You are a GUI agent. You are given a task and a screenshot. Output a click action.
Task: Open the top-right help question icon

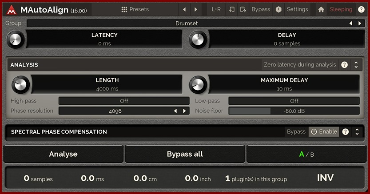[x=361, y=9]
